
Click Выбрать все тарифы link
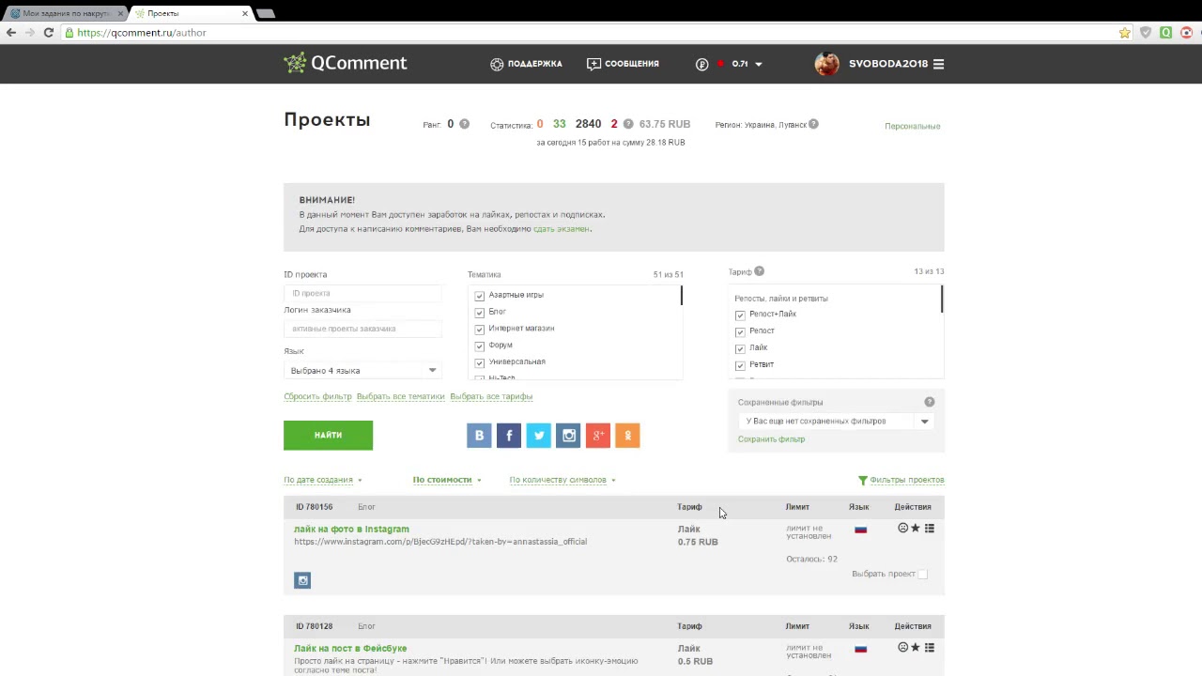[x=491, y=396]
